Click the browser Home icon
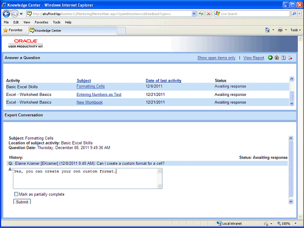Screen dimensions: 304x228 pos(267,30)
